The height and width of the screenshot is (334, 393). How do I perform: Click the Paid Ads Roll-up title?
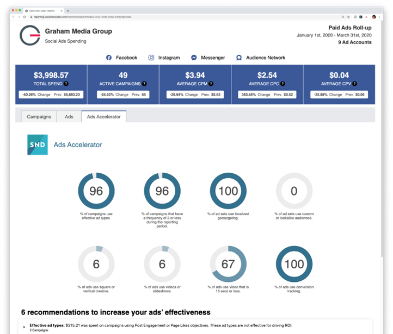click(x=350, y=28)
